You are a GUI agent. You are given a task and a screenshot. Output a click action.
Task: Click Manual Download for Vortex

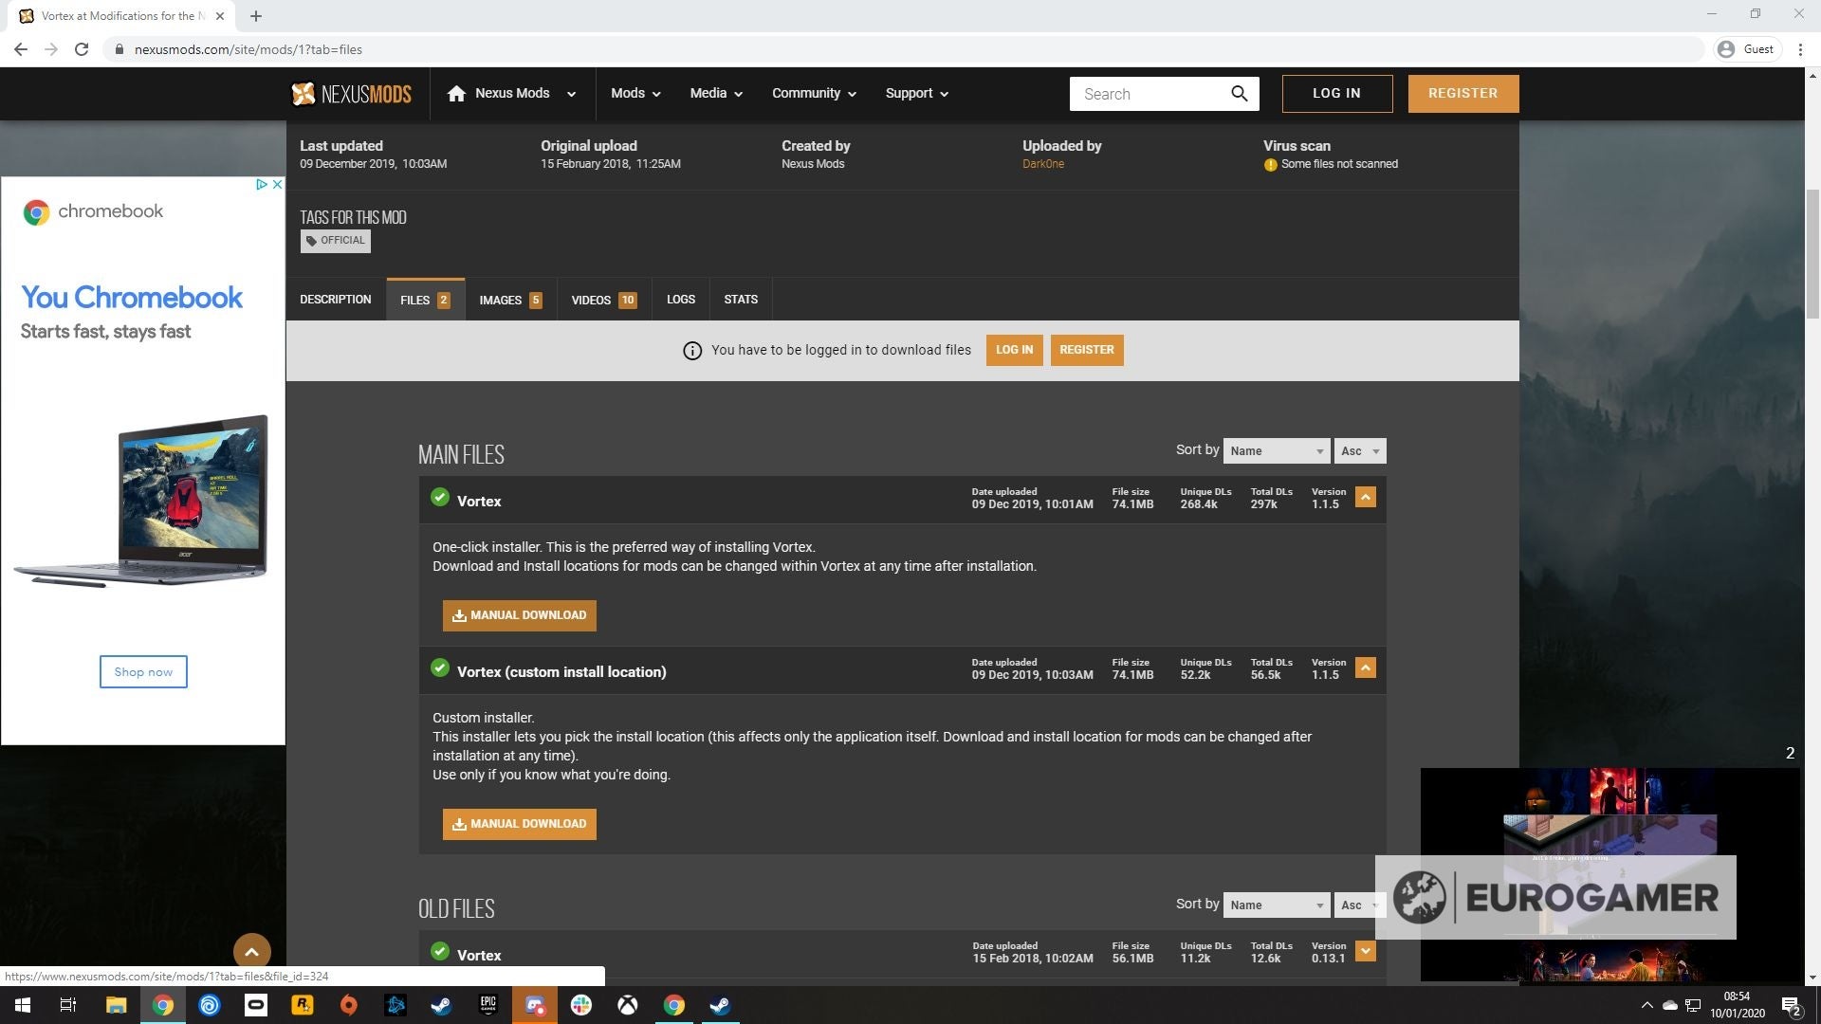click(x=520, y=615)
